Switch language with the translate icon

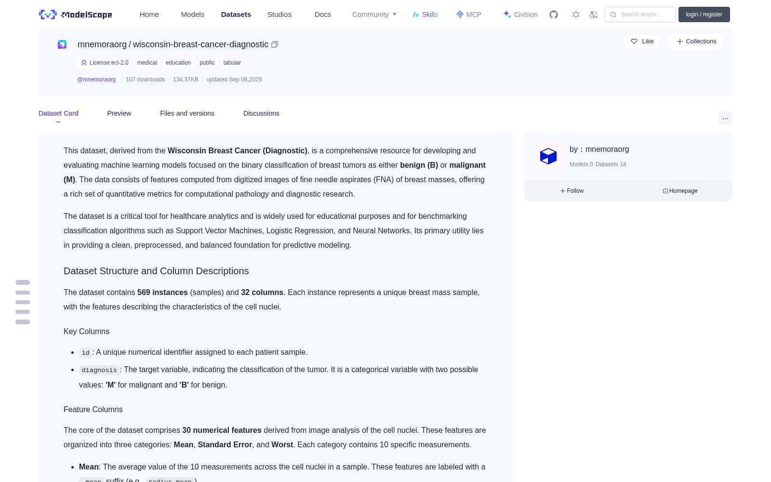pyautogui.click(x=594, y=14)
